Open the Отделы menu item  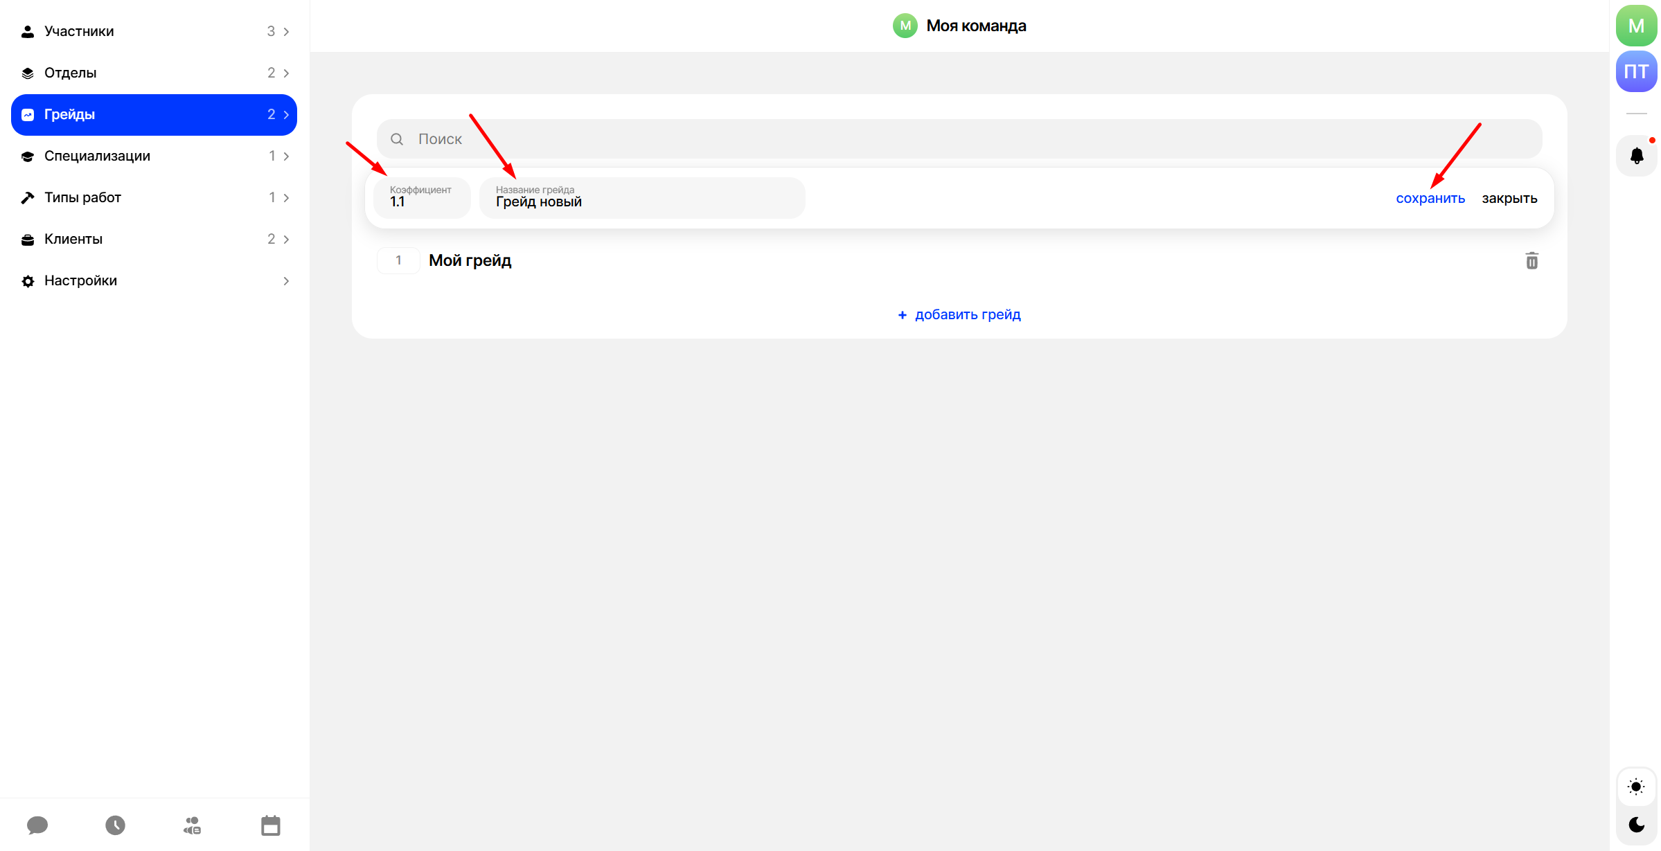71,73
